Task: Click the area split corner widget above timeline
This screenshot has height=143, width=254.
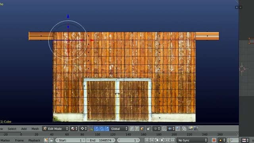Action: tap(237, 134)
